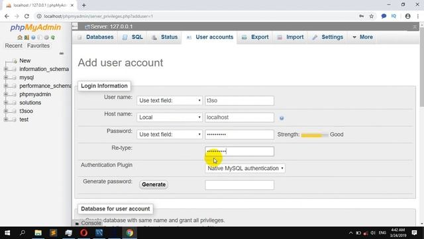This screenshot has height=239, width=424.
Task: Switch to Chrome in taskbar
Action: 130,233
